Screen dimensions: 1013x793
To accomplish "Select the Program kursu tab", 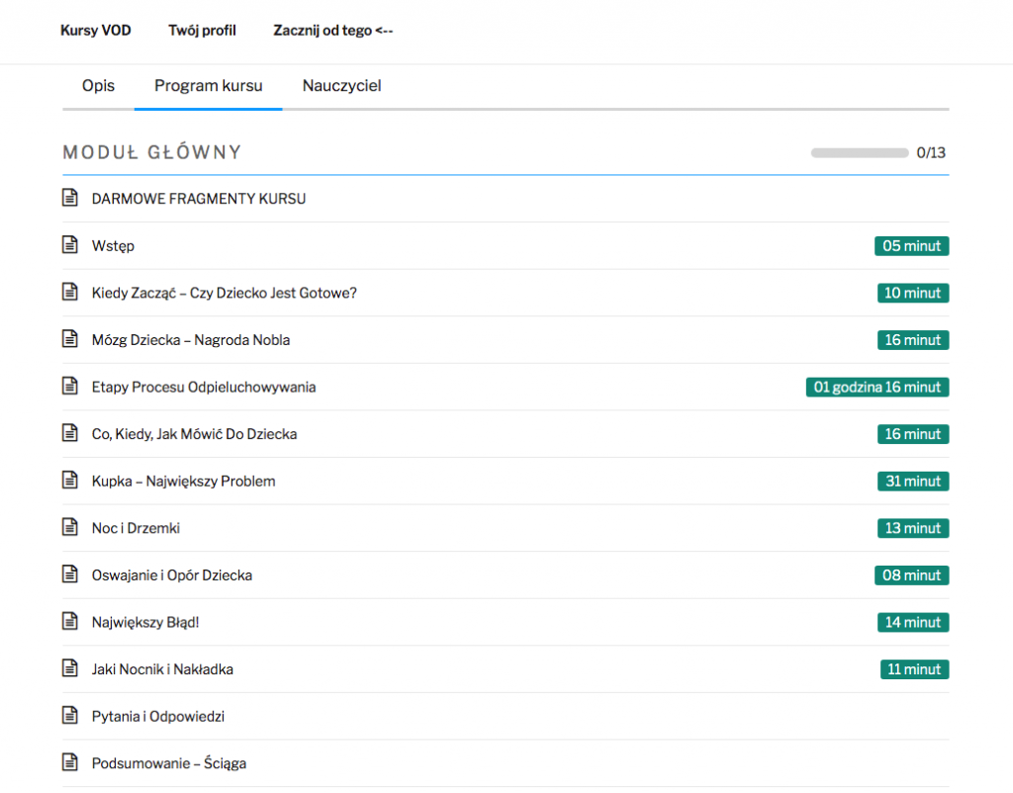I will [x=208, y=86].
